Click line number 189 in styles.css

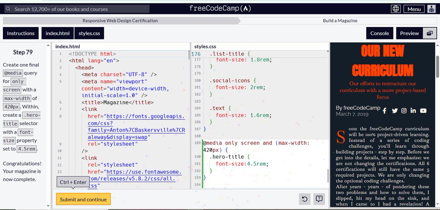[x=197, y=143]
